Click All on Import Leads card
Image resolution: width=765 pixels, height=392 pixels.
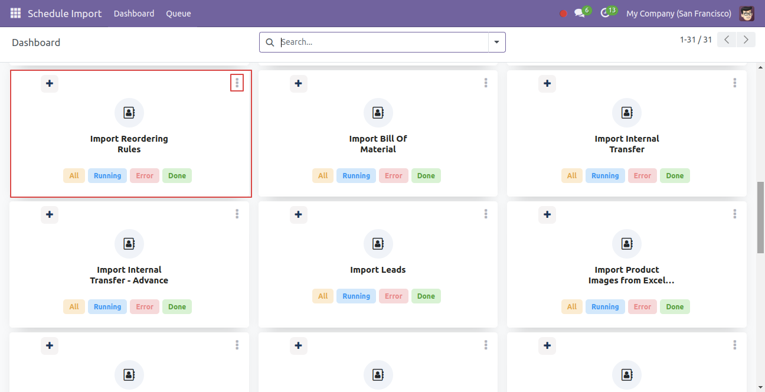pyautogui.click(x=323, y=296)
